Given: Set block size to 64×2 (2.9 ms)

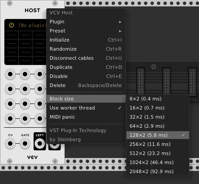Looking at the screenshot, I should (158, 126).
